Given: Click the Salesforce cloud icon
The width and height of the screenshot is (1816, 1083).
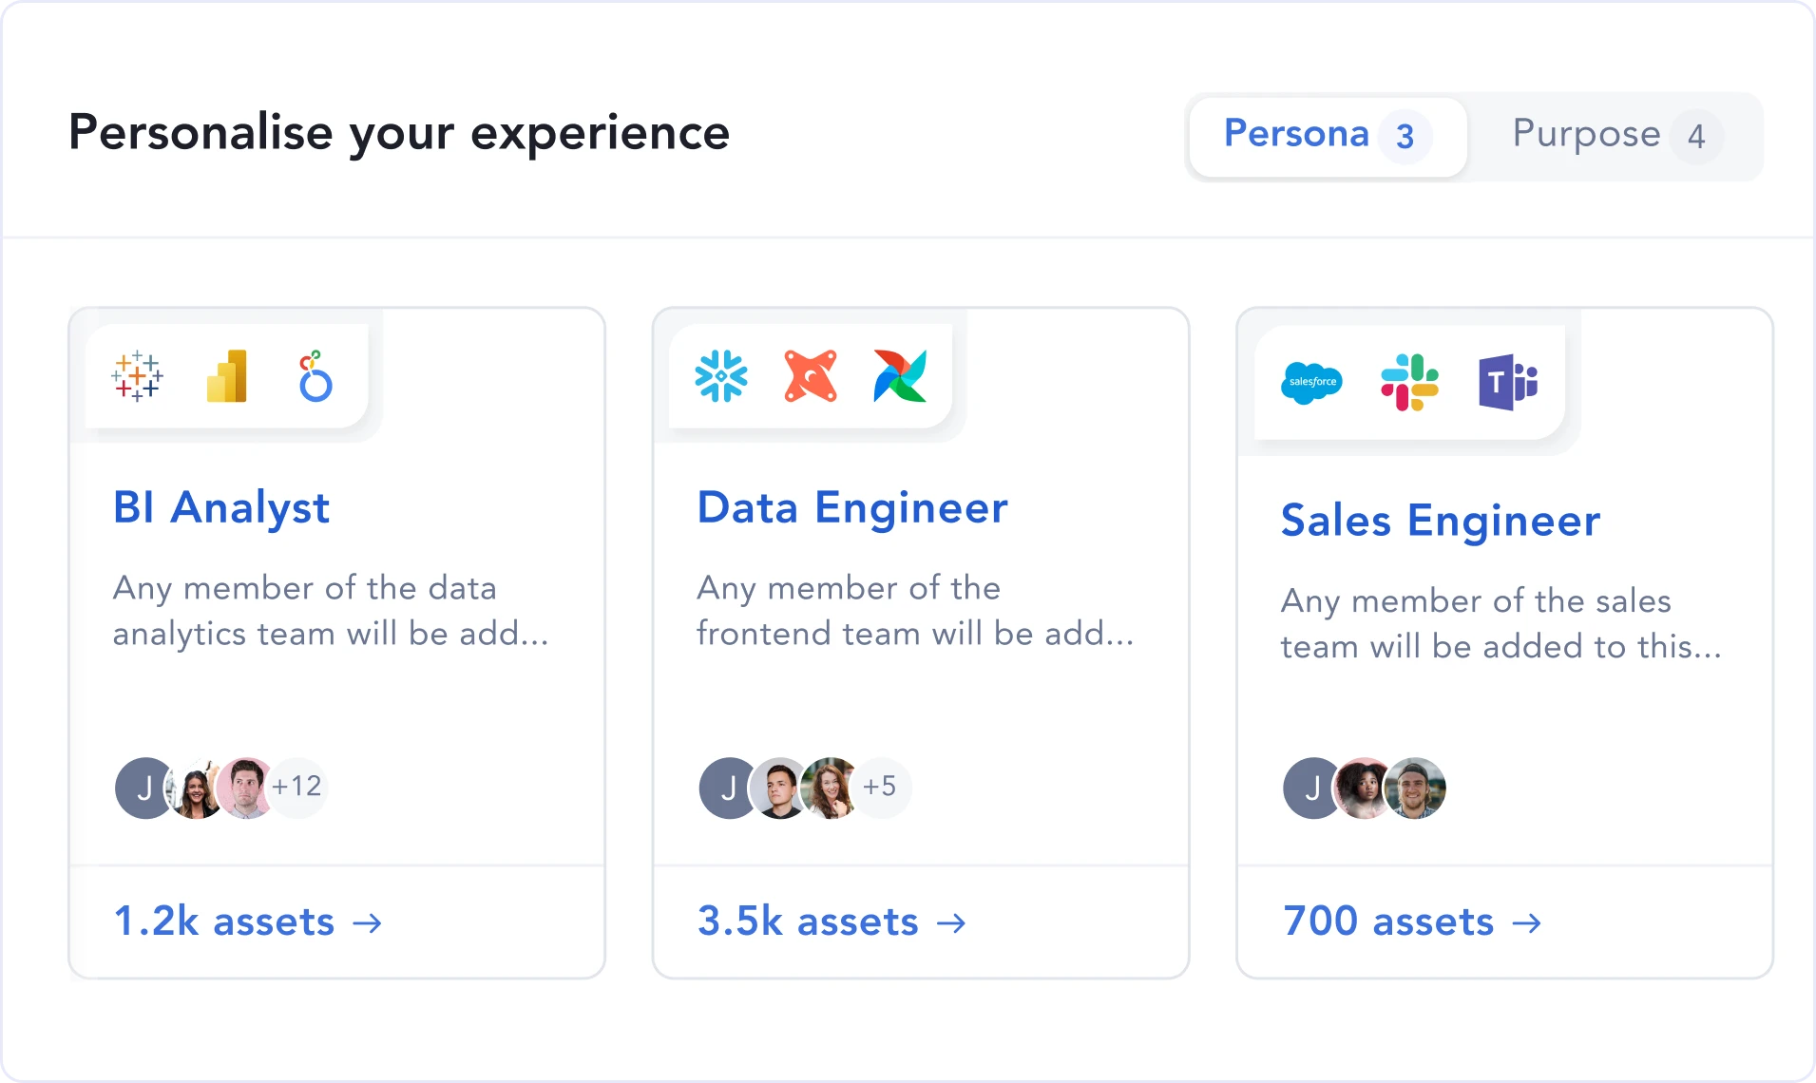Looking at the screenshot, I should pyautogui.click(x=1311, y=383).
